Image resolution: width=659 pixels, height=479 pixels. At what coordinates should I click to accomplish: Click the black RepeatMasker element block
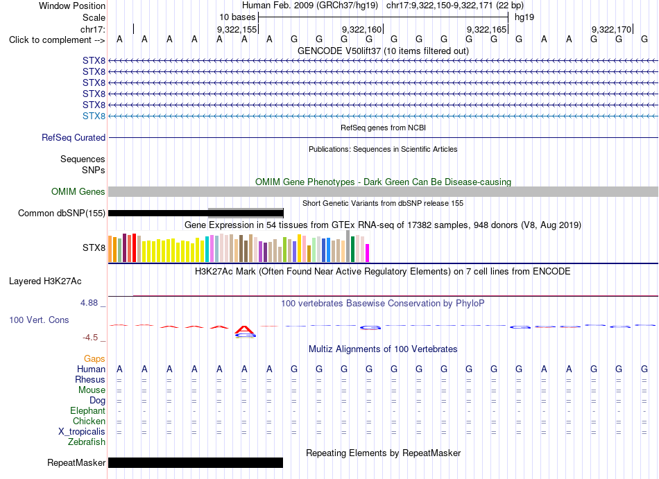(196, 462)
